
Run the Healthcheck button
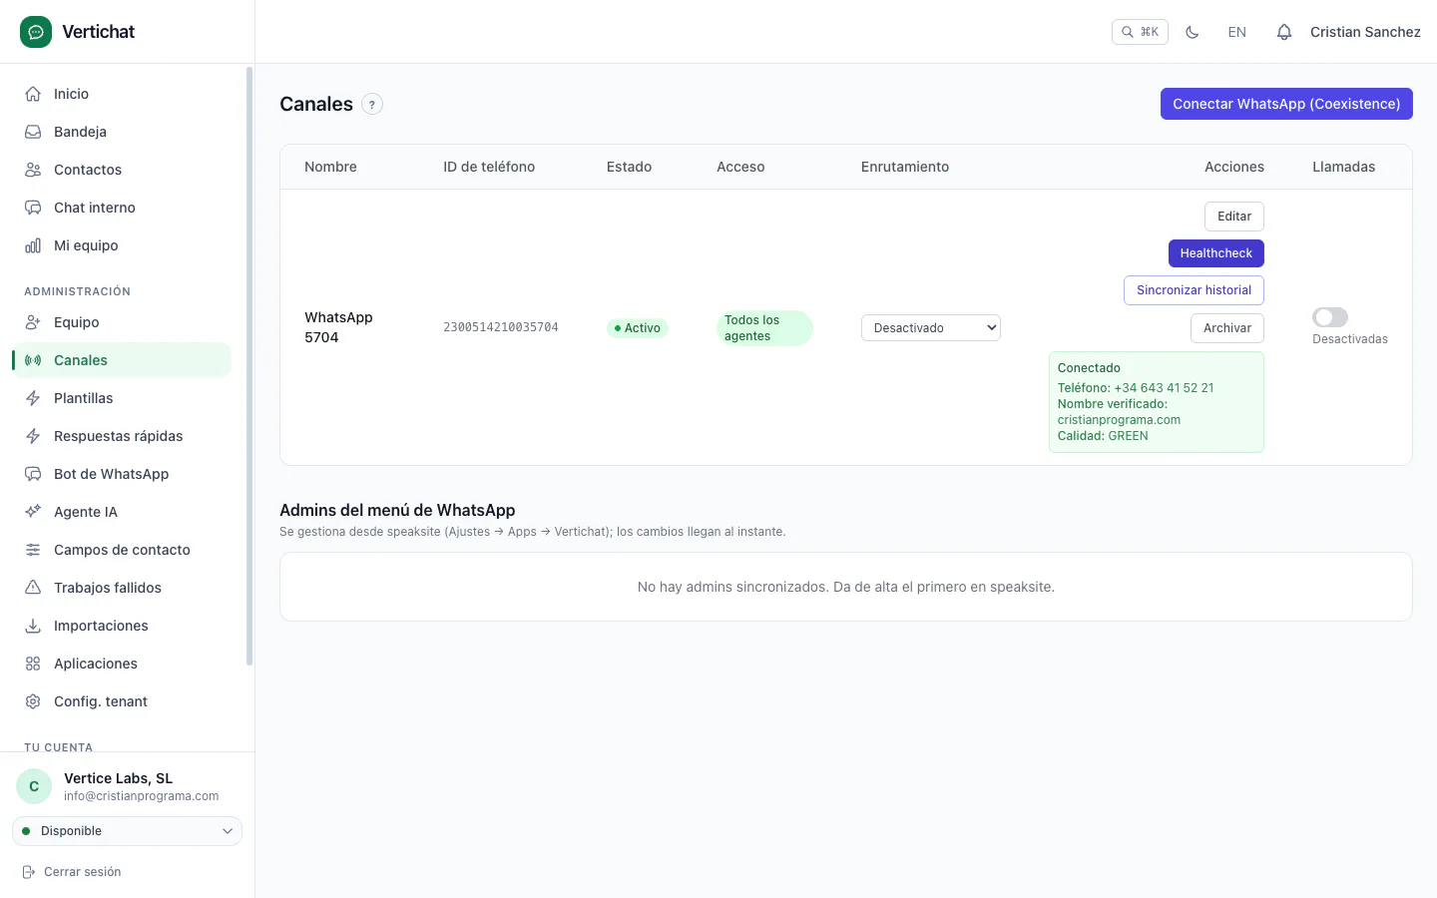(1216, 253)
